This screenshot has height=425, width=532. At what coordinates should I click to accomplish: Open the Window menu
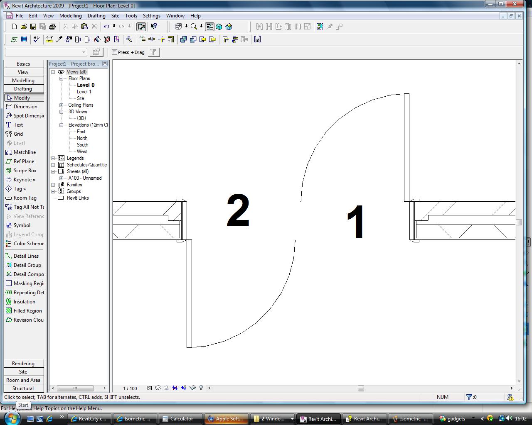pyautogui.click(x=175, y=16)
